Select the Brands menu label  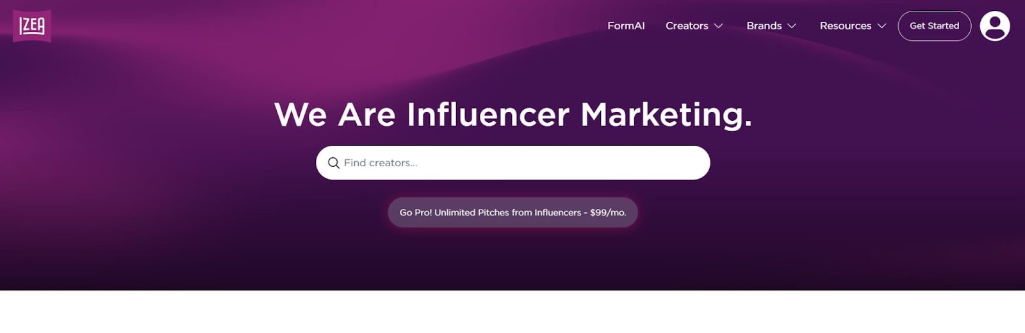tap(764, 26)
